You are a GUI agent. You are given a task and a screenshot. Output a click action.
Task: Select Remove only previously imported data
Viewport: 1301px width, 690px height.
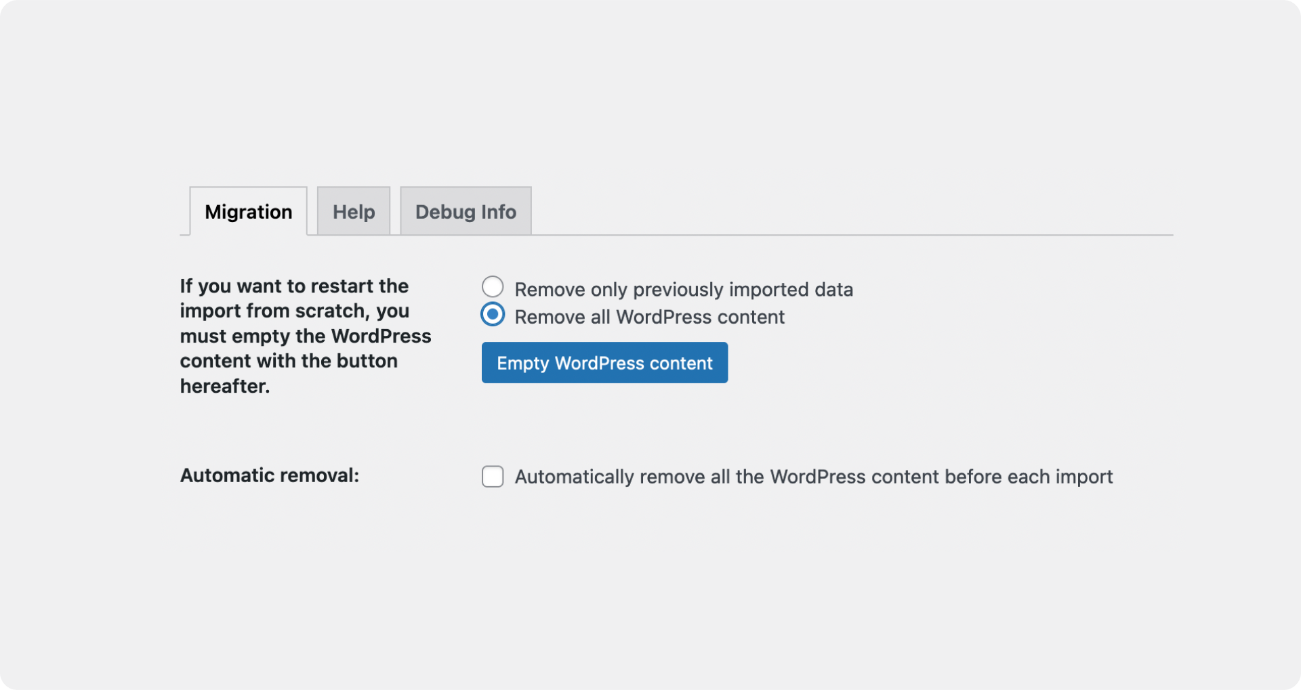tap(493, 287)
